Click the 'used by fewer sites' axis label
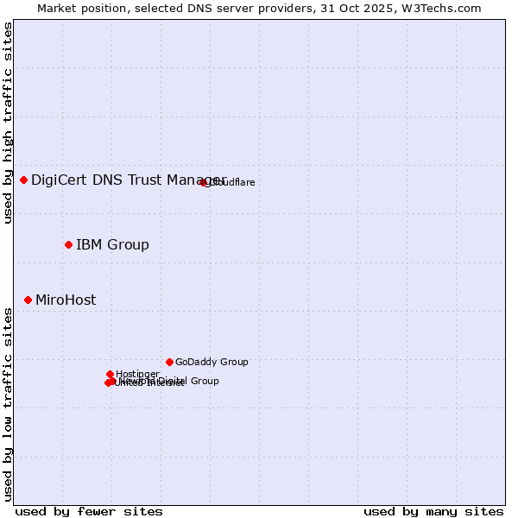The image size is (518, 518). 89,511
